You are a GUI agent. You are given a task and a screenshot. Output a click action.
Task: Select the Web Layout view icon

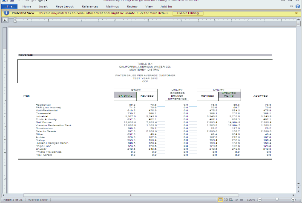point(231,200)
